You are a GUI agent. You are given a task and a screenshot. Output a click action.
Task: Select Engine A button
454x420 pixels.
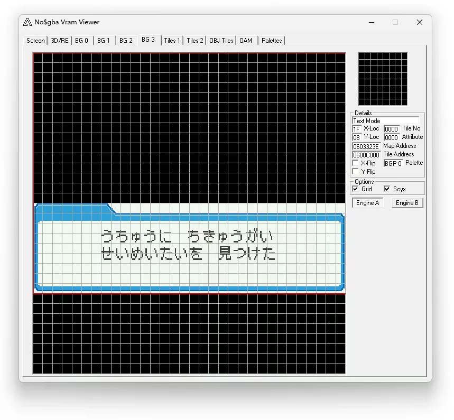367,203
